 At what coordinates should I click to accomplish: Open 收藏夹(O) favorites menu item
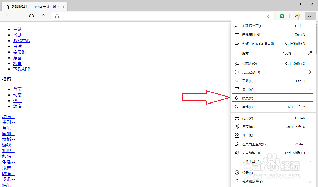273,64
